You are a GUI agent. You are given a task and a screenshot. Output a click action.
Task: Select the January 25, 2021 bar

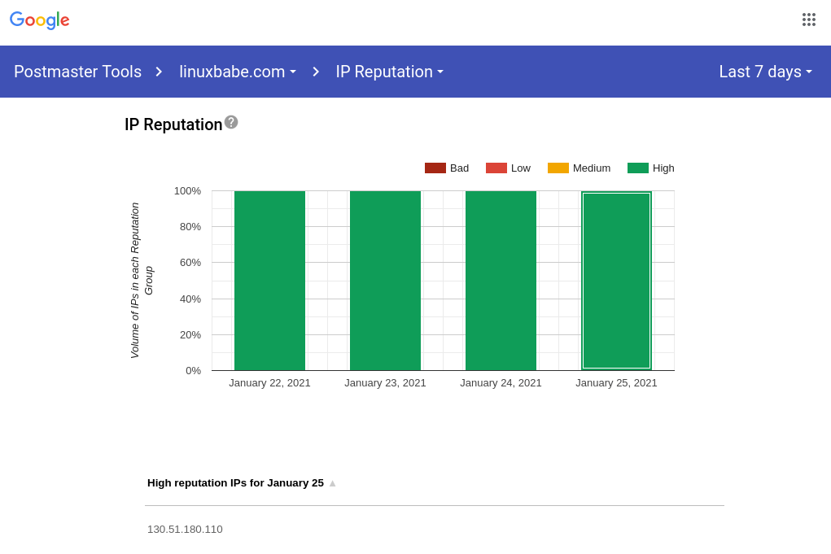coord(616,281)
